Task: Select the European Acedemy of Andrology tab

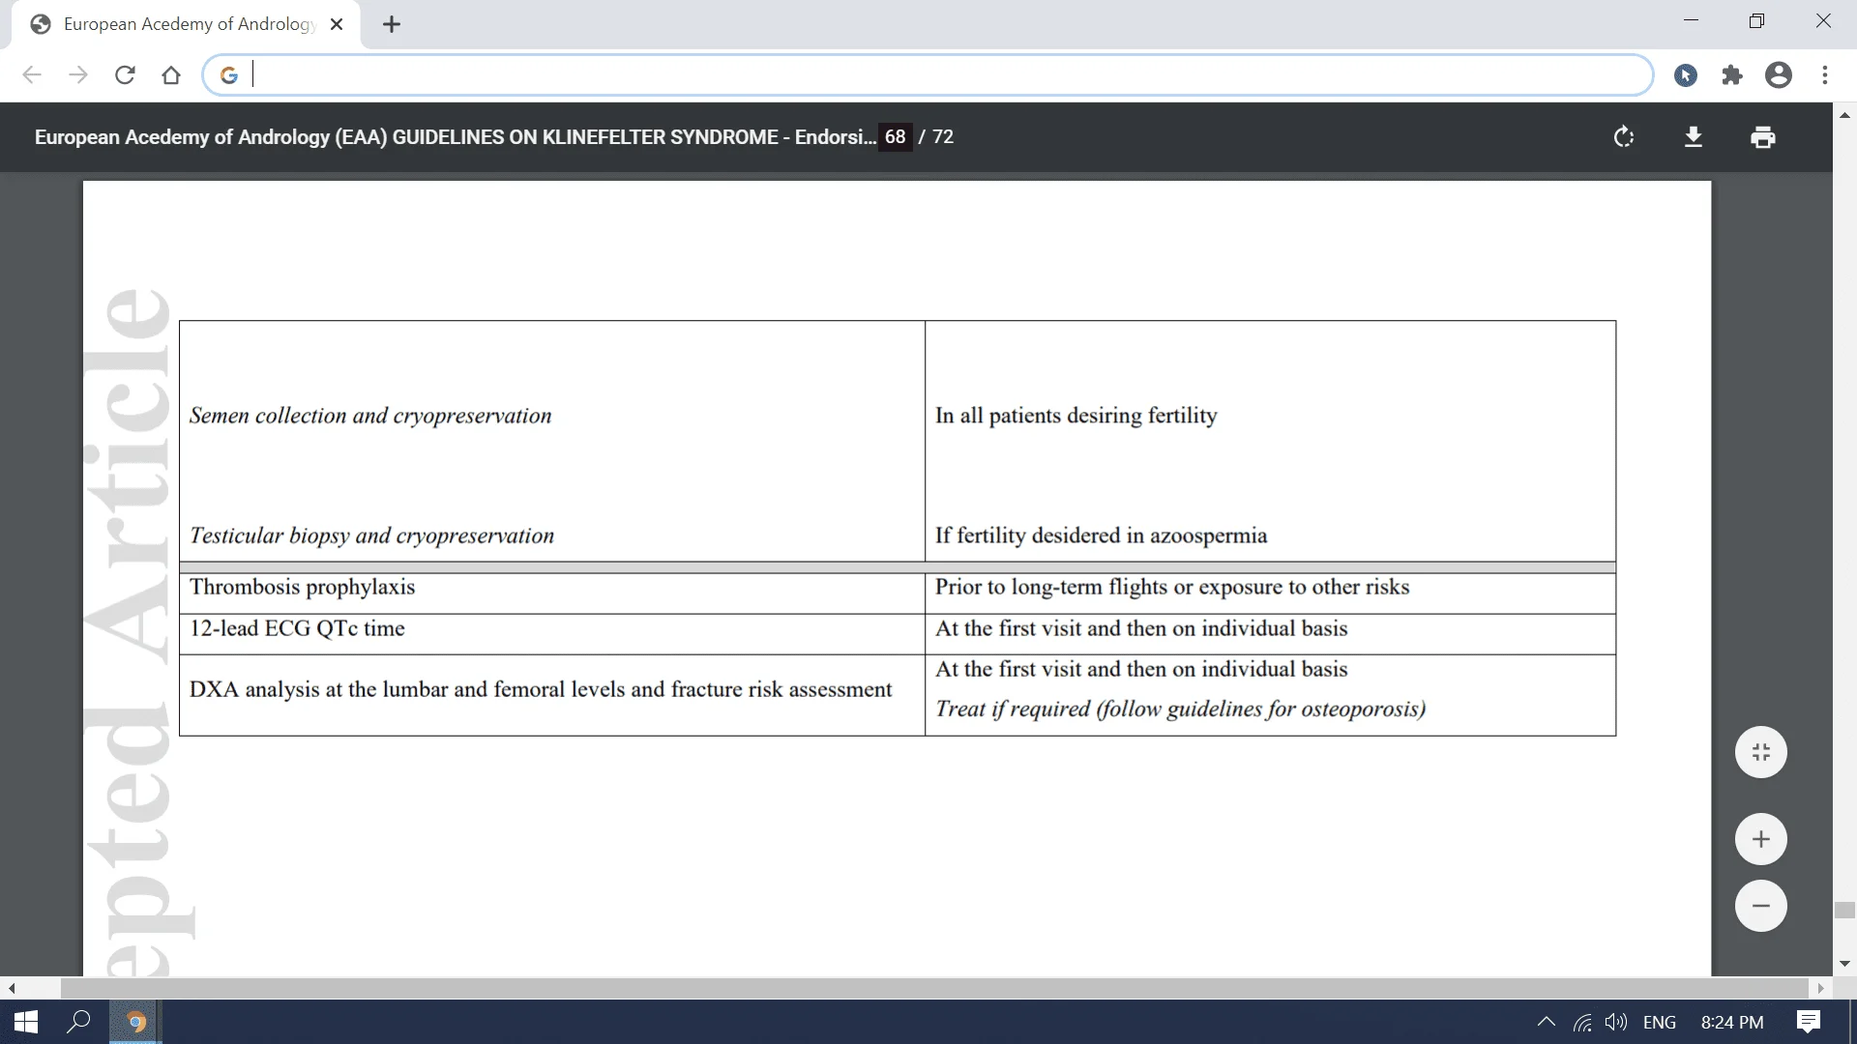Action: (x=186, y=24)
